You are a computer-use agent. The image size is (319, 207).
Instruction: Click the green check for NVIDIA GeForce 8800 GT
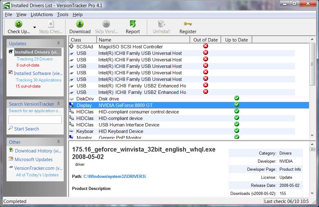[x=237, y=105]
